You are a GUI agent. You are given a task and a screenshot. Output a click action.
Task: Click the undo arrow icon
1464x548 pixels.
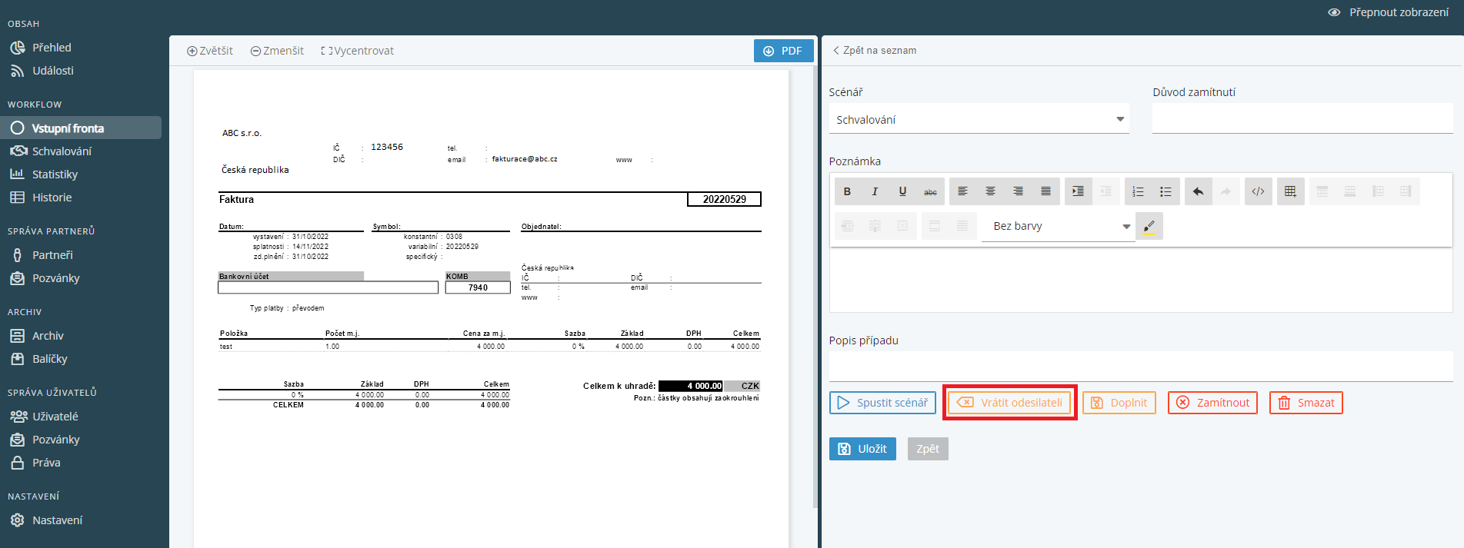(x=1198, y=191)
